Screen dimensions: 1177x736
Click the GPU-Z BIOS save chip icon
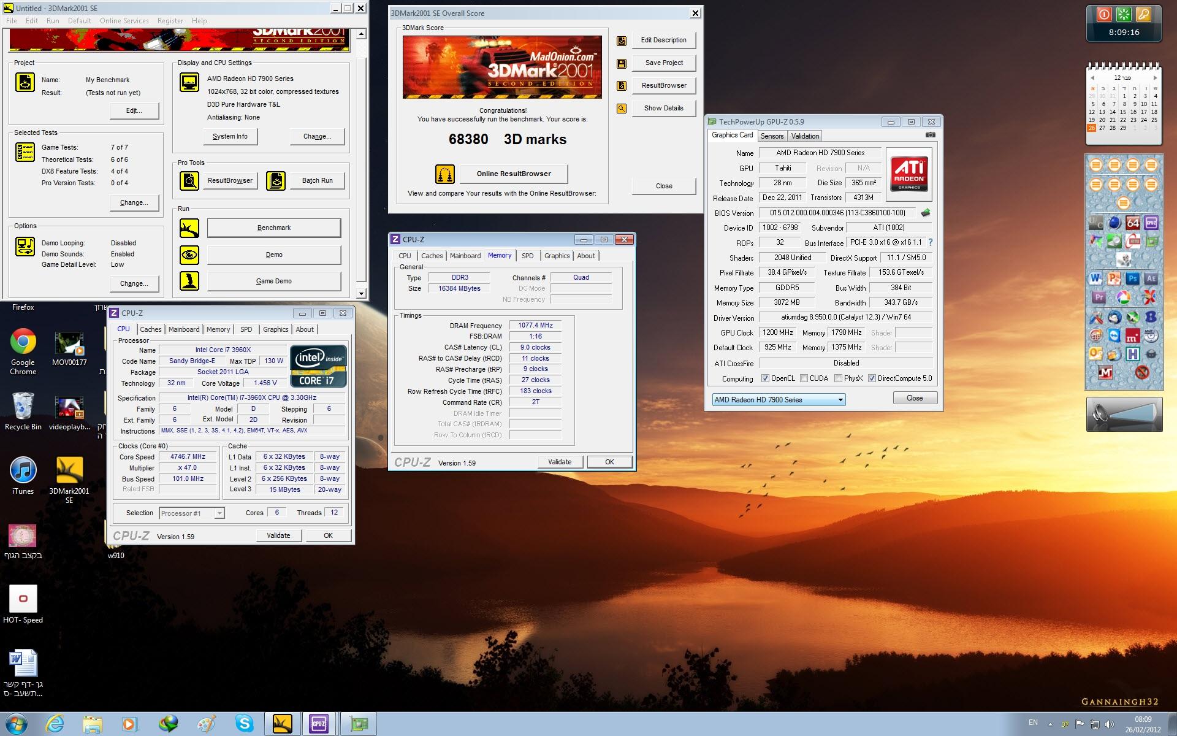coord(925,213)
